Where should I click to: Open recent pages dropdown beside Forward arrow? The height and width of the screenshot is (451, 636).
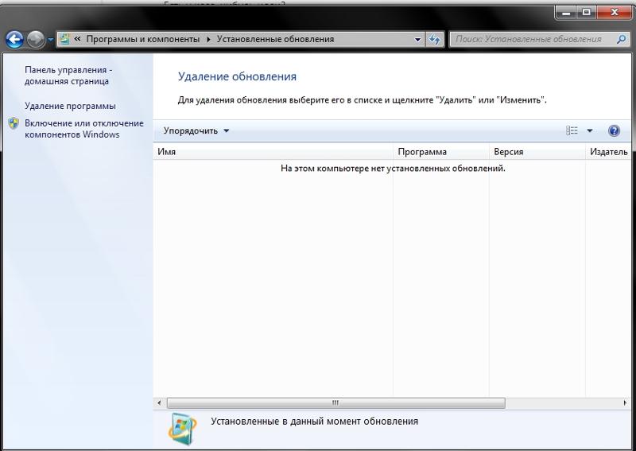50,40
